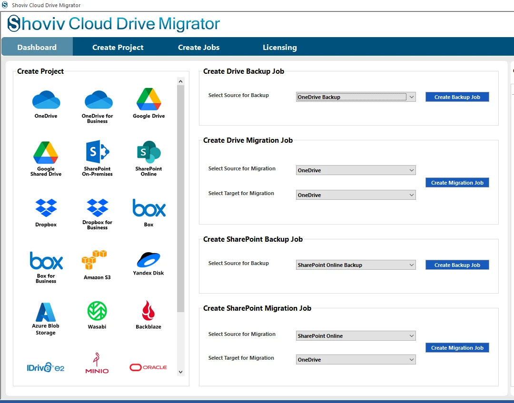Pick the IDrive e2 icon
Viewport: 514px width, 403px height.
[46, 367]
